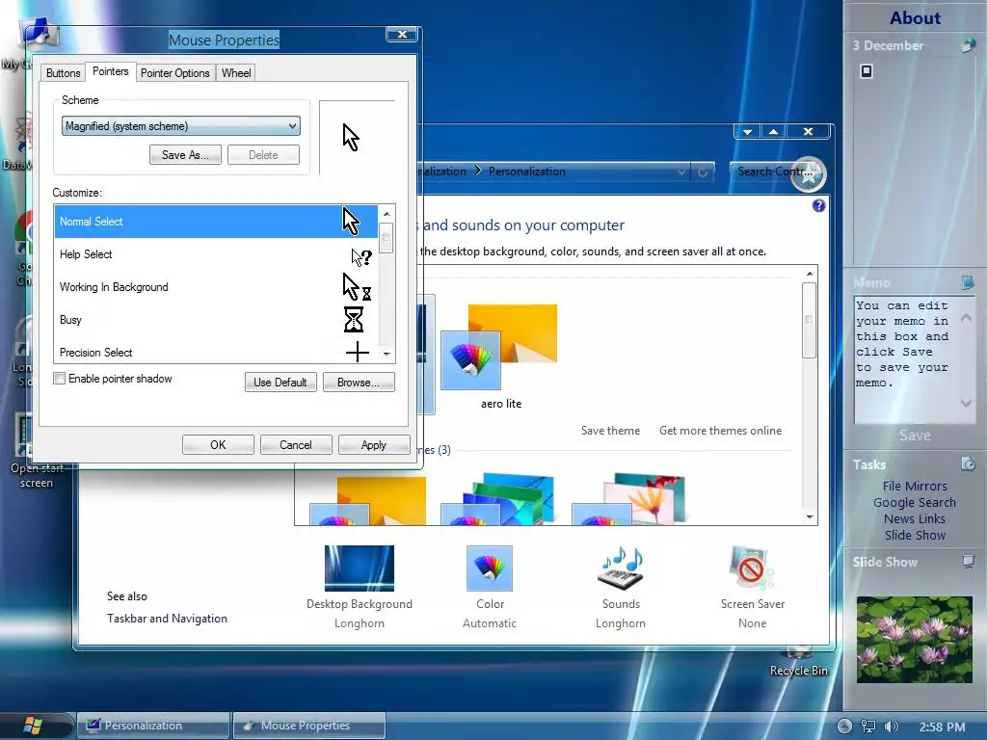
Task: Open the Wheel tab
Action: (x=236, y=73)
